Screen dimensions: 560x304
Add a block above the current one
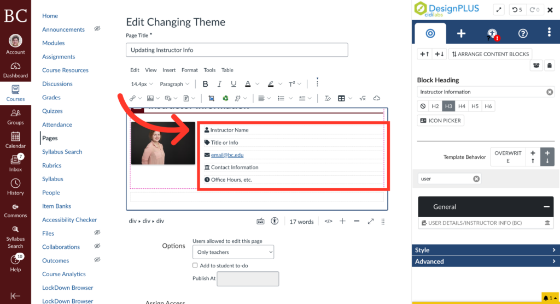click(x=424, y=54)
